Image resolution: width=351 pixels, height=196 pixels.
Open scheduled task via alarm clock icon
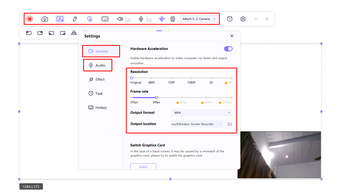click(x=230, y=19)
